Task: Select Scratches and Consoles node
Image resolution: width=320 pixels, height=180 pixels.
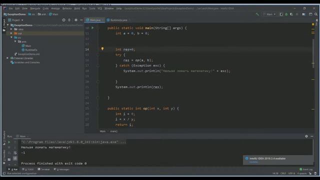Action: point(25,62)
